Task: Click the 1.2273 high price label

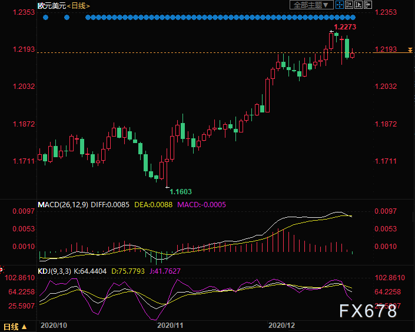Action: pos(346,27)
